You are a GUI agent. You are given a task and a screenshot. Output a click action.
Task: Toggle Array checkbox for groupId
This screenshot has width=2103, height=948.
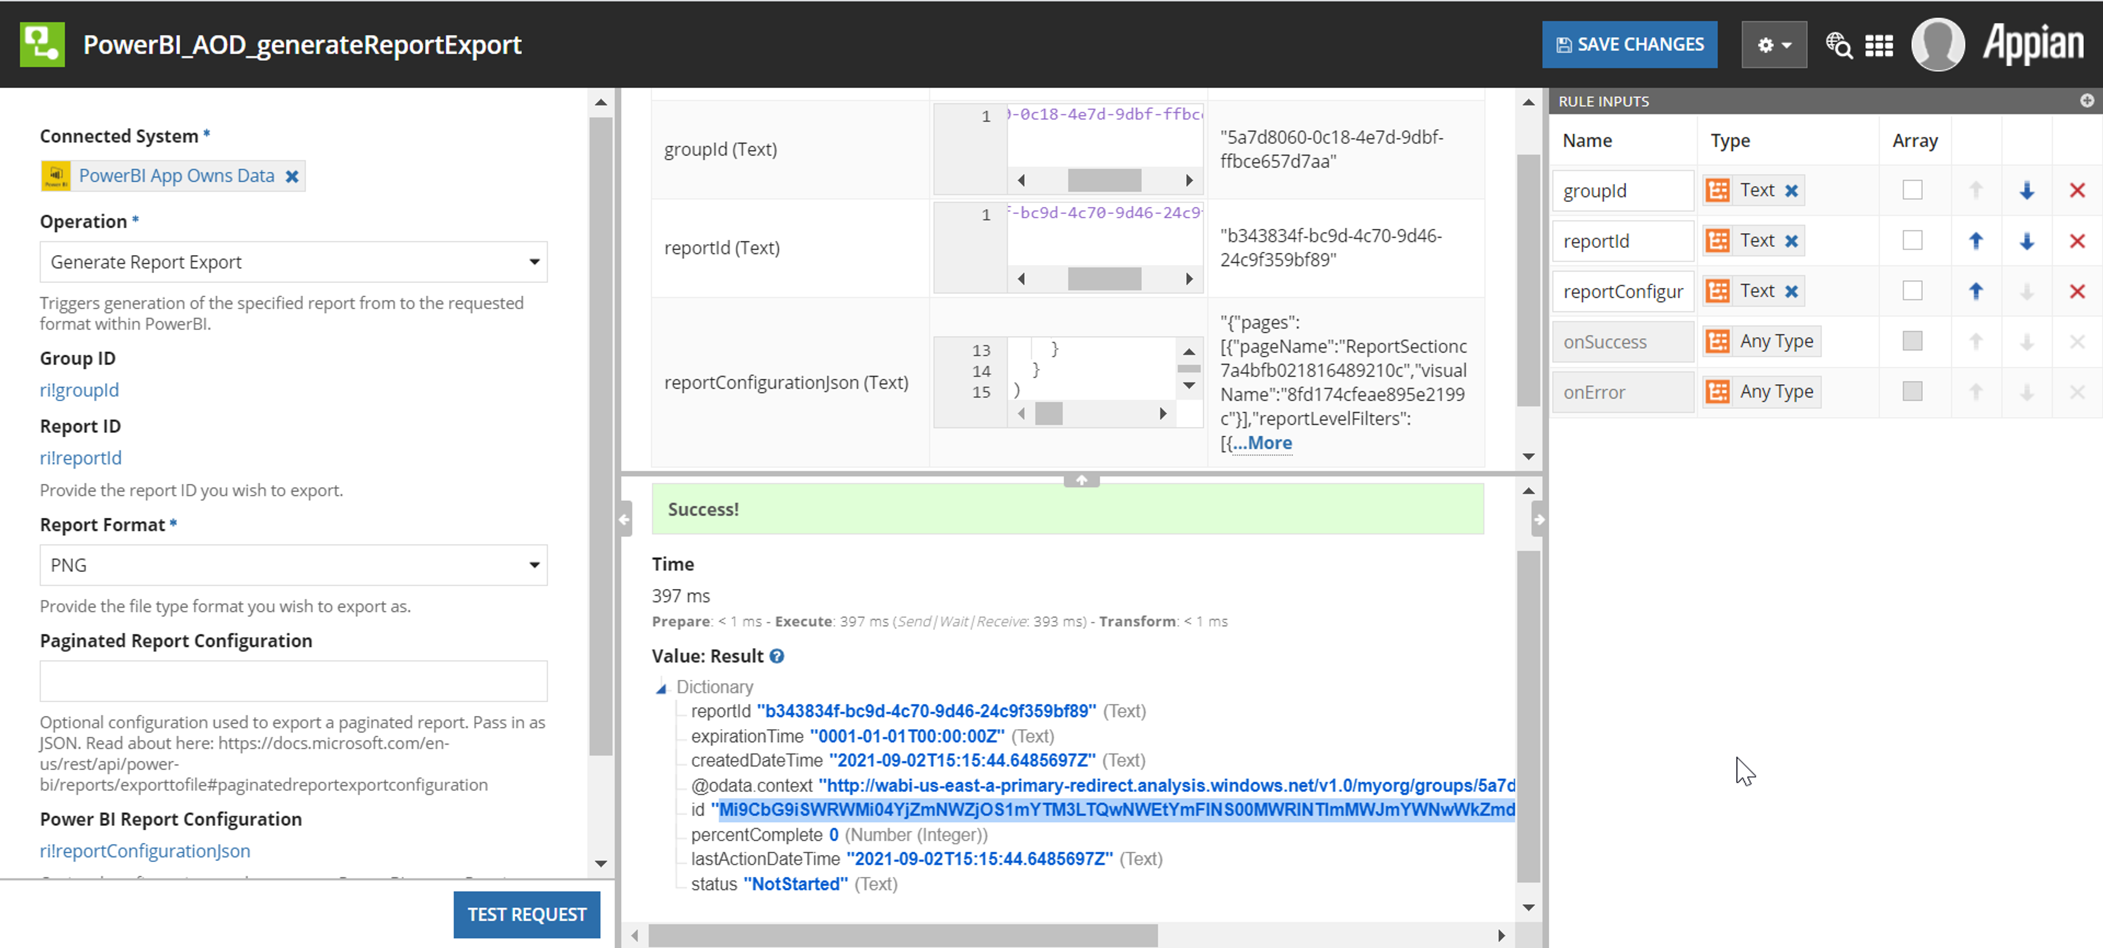pyautogui.click(x=1912, y=190)
